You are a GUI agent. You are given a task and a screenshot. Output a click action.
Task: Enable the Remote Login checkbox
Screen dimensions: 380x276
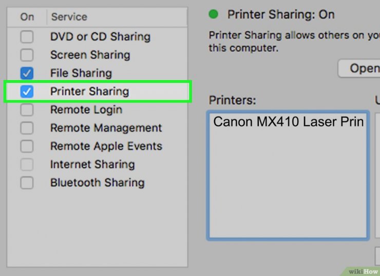click(27, 110)
